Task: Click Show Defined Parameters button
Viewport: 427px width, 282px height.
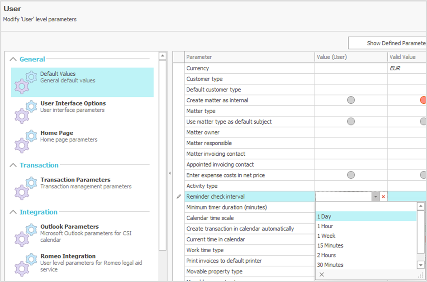Action: click(387, 43)
